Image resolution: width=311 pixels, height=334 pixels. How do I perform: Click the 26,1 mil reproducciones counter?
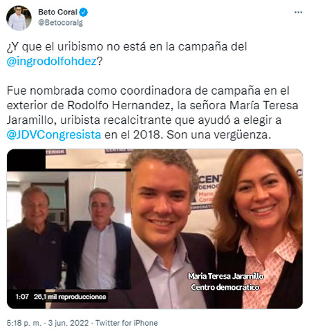[x=70, y=297]
